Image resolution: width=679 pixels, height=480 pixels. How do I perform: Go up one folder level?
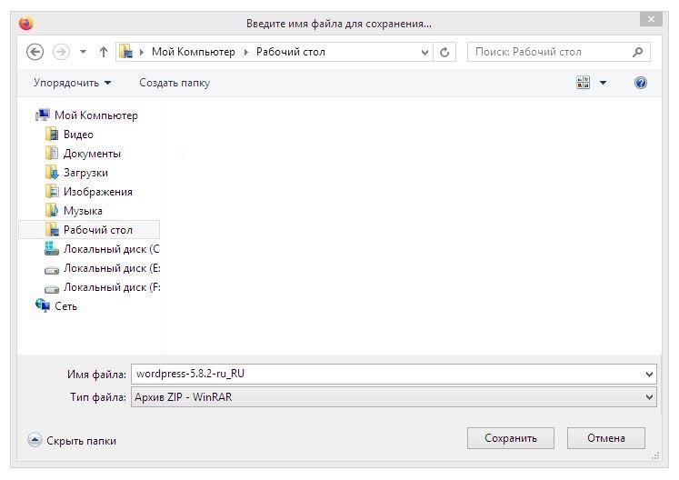(103, 52)
